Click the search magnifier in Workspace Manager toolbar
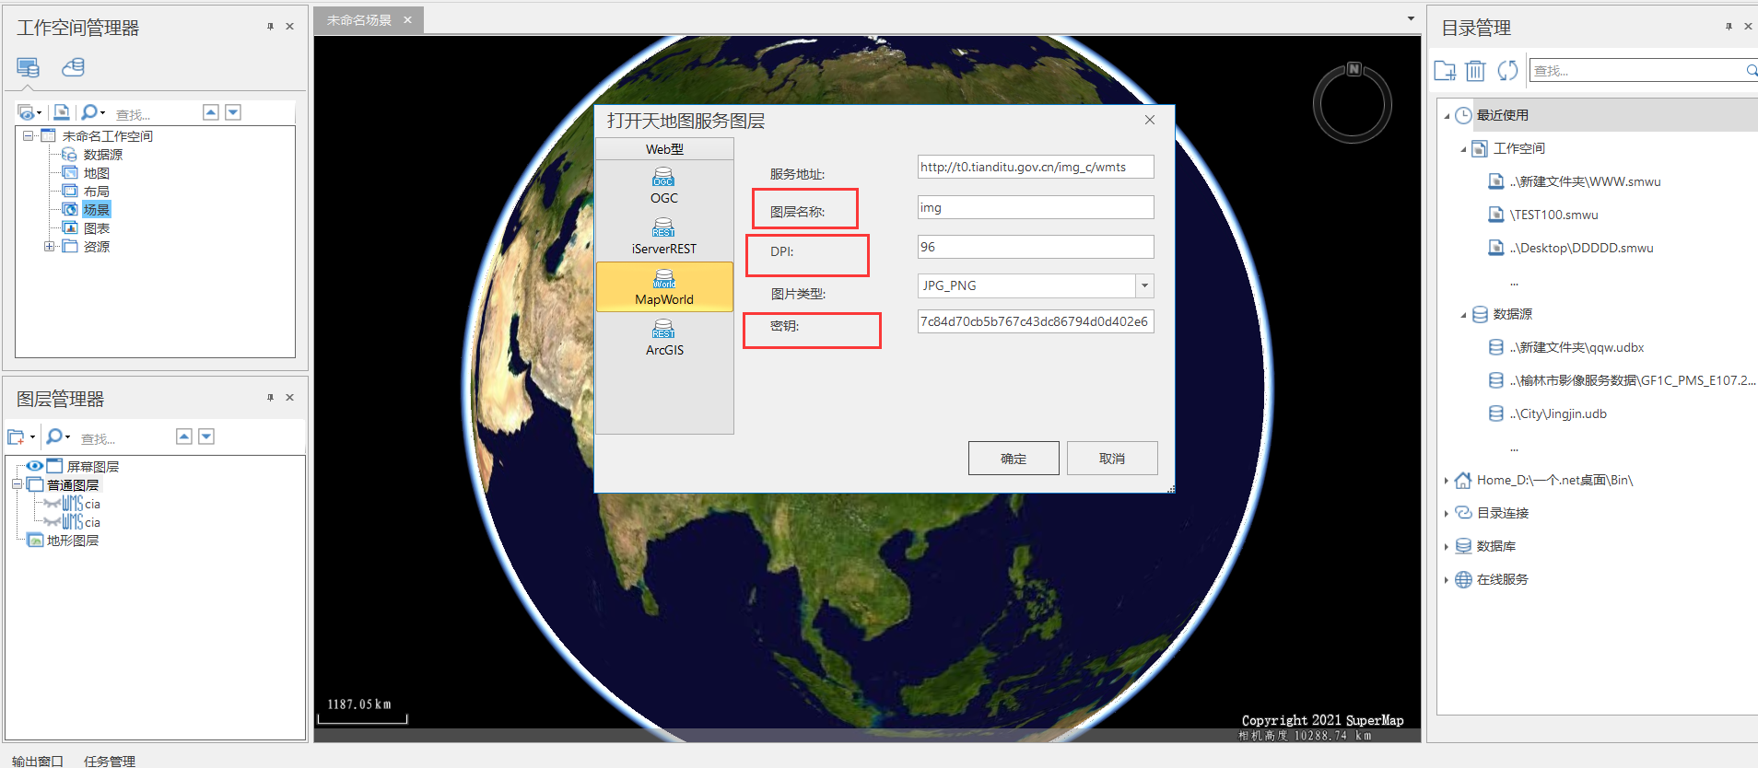 pos(89,112)
